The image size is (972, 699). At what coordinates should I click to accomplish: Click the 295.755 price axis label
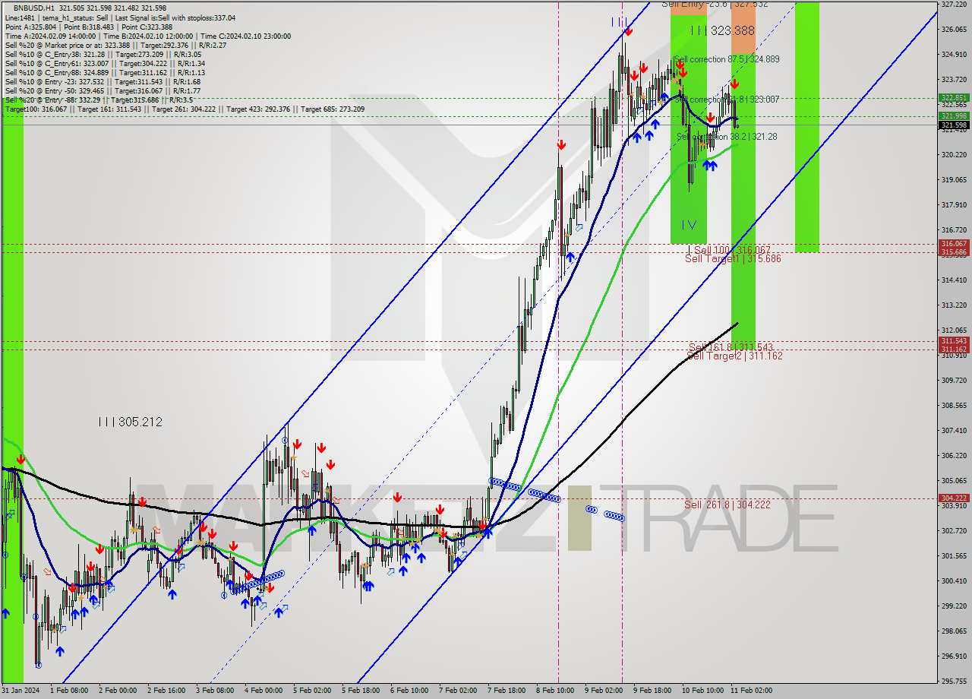(954, 682)
